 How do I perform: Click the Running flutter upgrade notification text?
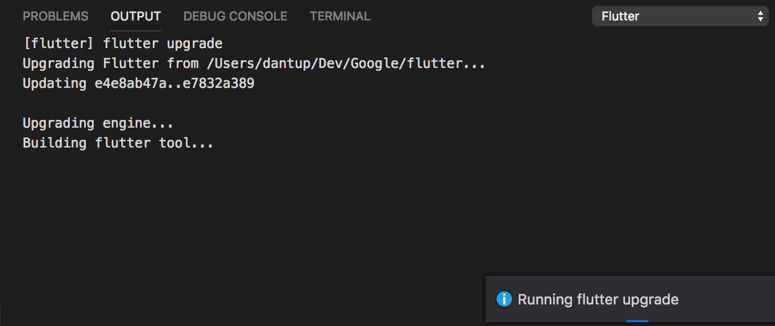tap(598, 299)
